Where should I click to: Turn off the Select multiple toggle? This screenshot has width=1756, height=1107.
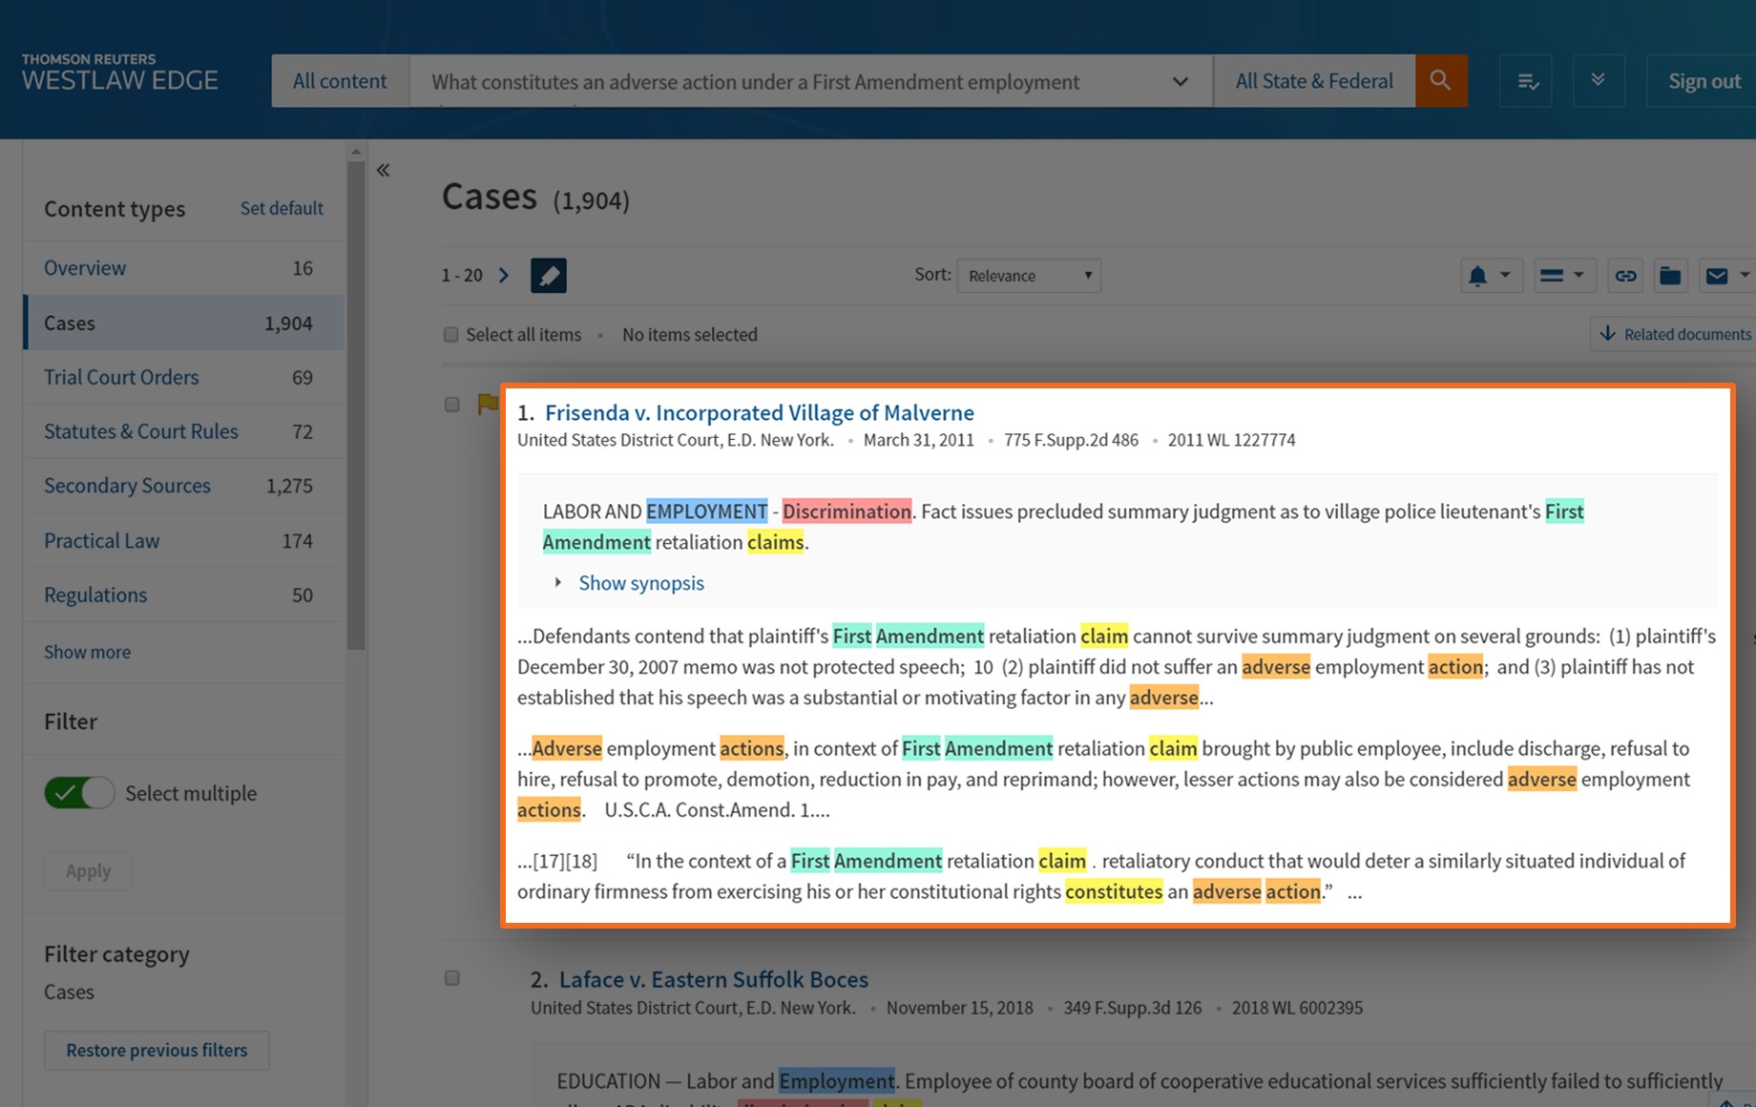point(79,793)
